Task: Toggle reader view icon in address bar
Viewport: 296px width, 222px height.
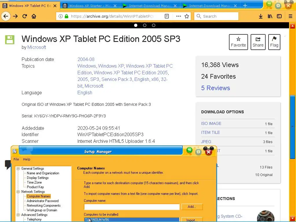Action: click(x=167, y=16)
